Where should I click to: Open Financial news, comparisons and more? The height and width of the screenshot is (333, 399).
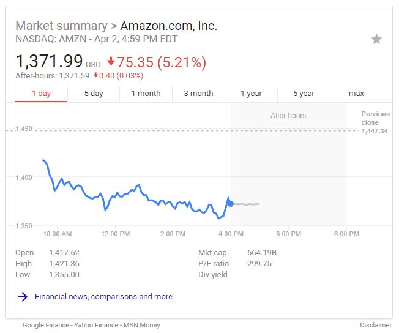click(x=103, y=297)
